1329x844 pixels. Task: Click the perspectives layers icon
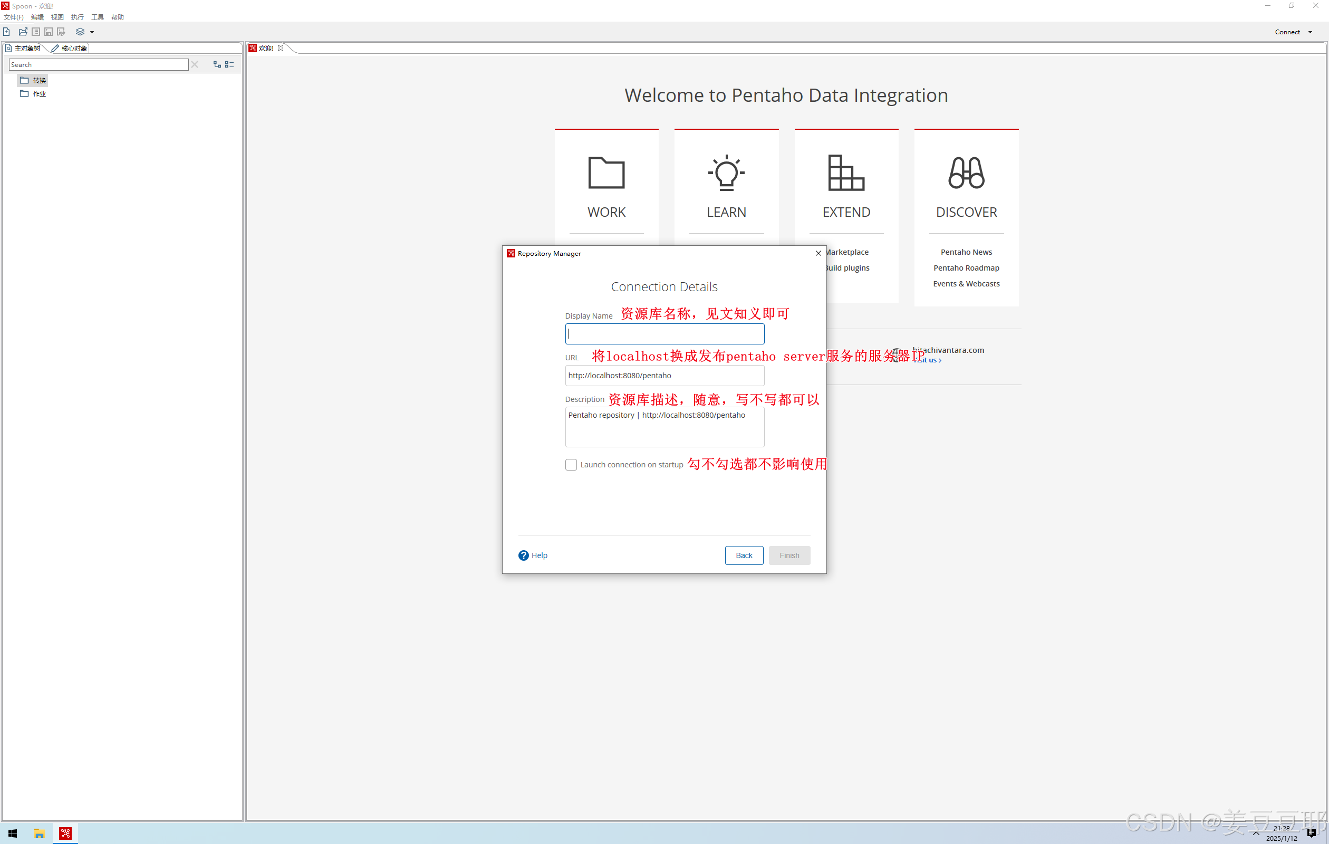click(x=80, y=32)
